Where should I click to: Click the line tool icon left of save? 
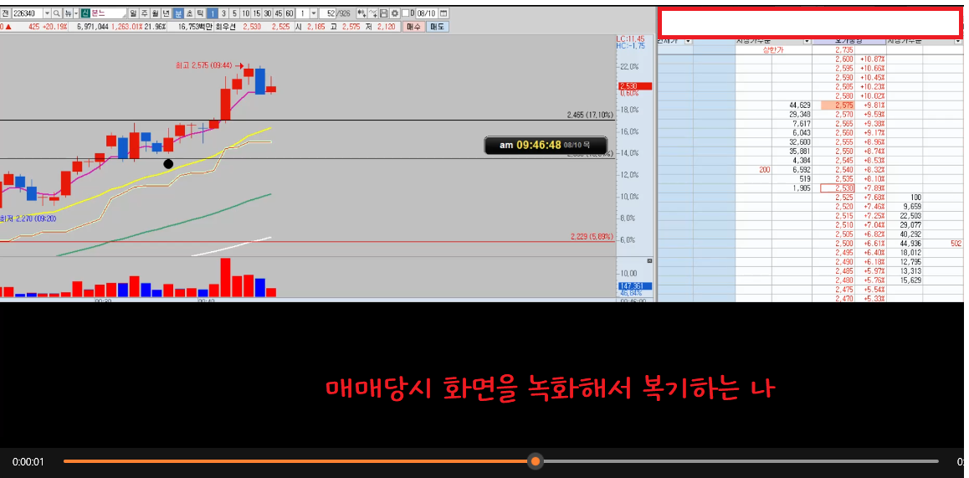click(x=372, y=13)
